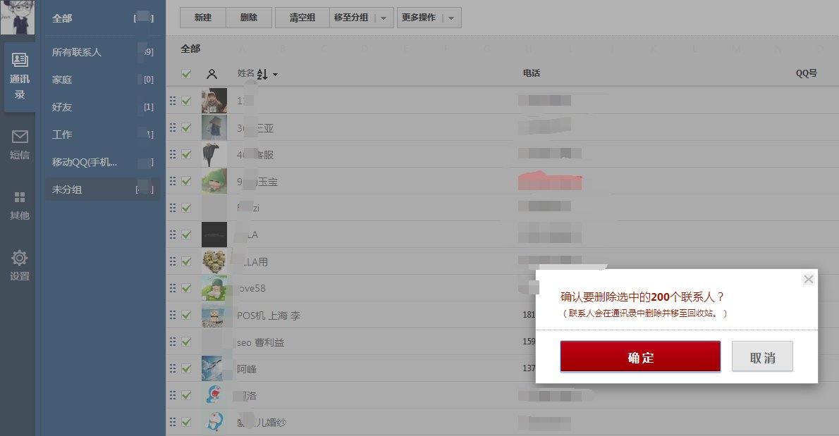This screenshot has height=436, width=839.
Task: Uncheck the checkbox for contact 阿峰
Action: [186, 368]
